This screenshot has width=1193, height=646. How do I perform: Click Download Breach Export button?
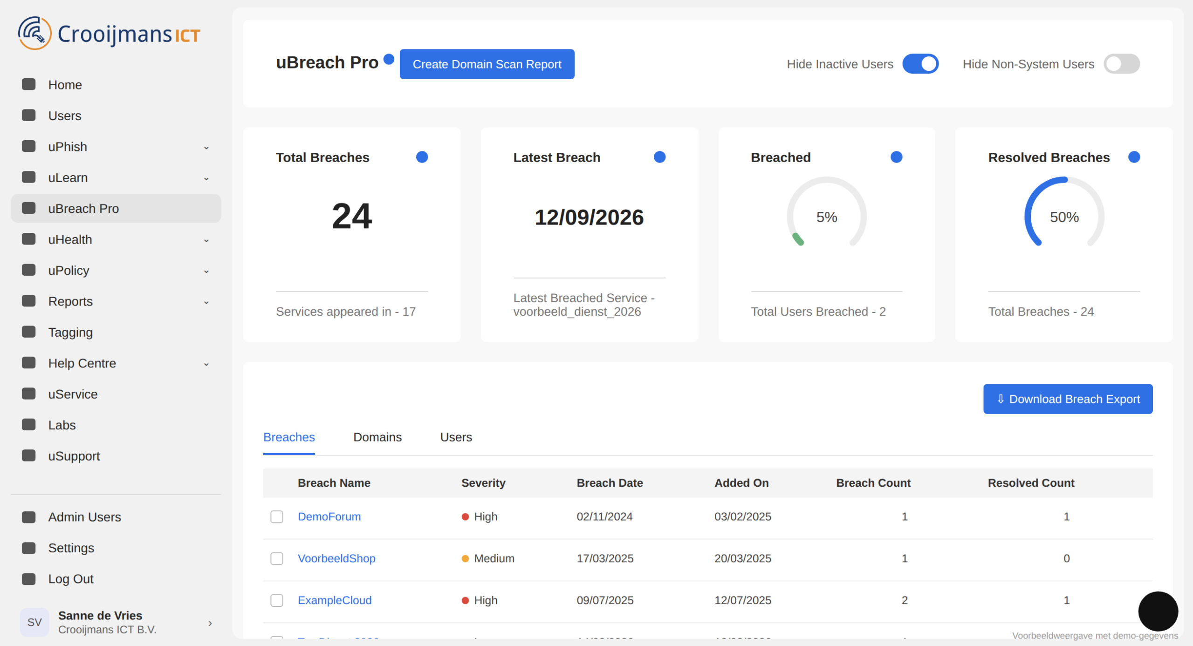click(1068, 399)
